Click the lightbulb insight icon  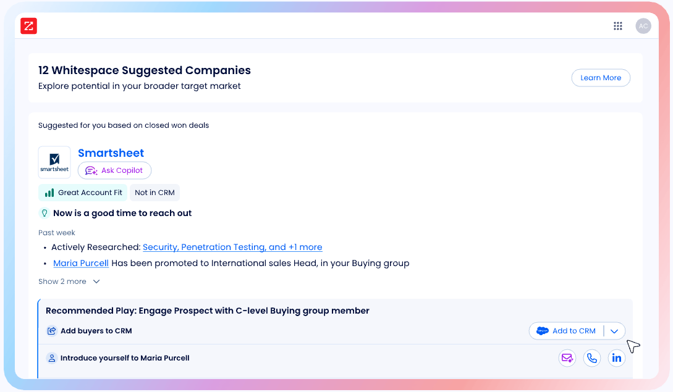pos(44,213)
